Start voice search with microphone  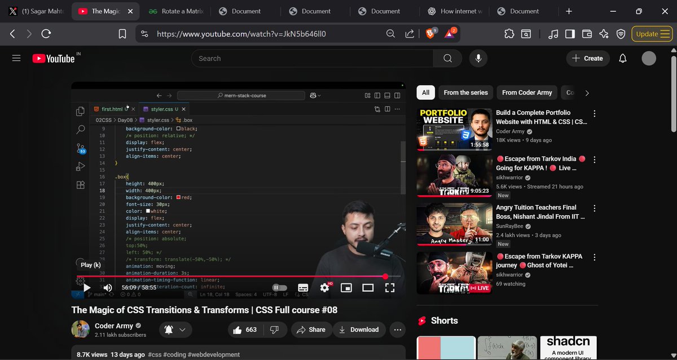click(478, 58)
